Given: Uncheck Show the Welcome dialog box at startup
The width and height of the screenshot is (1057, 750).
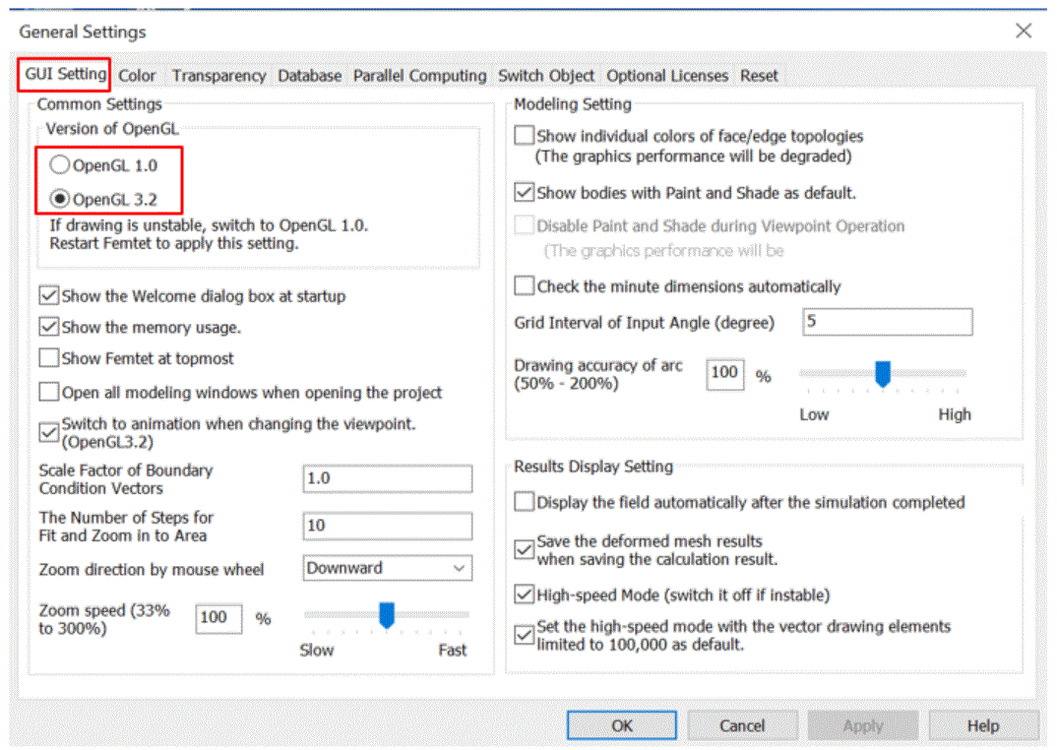Looking at the screenshot, I should point(48,295).
